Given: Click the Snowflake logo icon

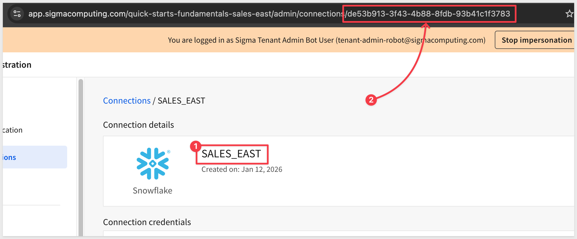Looking at the screenshot, I should [x=153, y=164].
